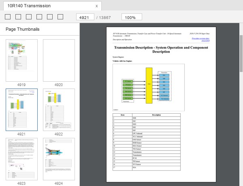Image resolution: width=243 pixels, height=186 pixels.
Task: Click the Vehicles with Gas Engines heading
Action: coord(122,61)
